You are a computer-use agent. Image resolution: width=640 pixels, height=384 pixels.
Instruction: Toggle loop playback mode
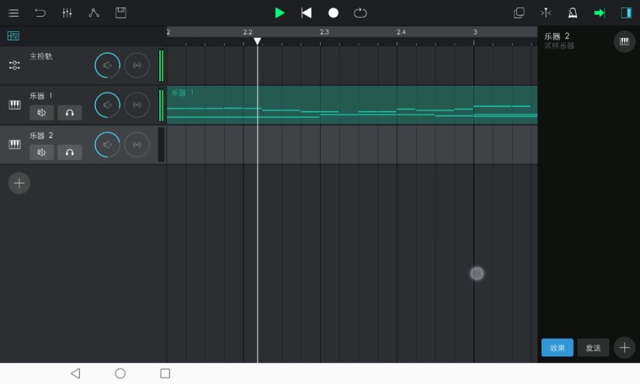click(360, 13)
